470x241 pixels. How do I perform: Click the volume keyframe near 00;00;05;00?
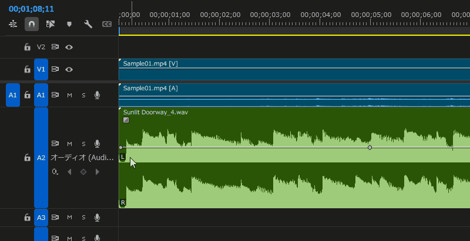[370, 147]
